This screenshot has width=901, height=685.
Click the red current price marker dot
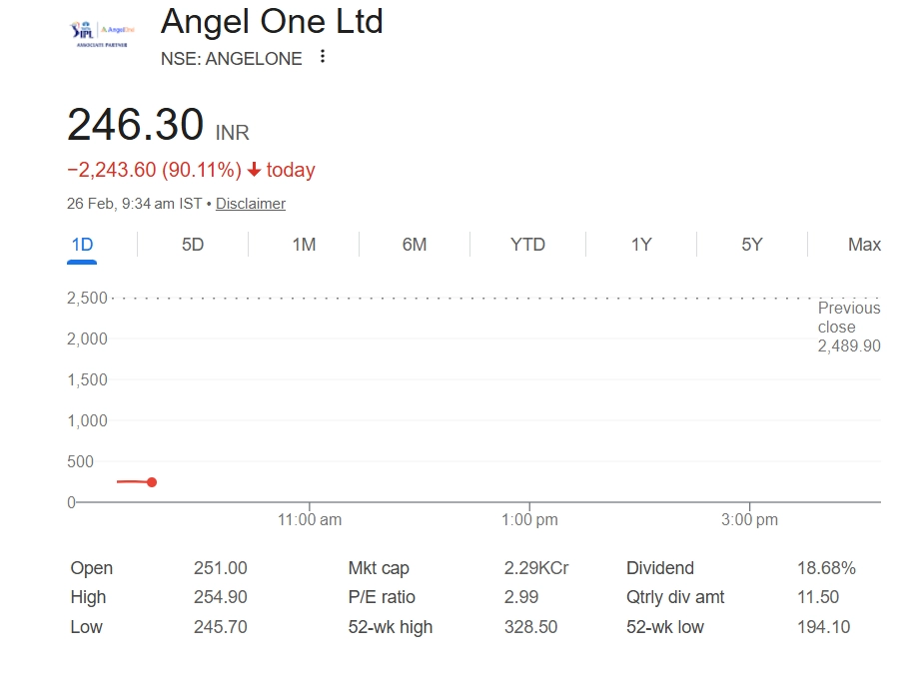pyautogui.click(x=152, y=482)
